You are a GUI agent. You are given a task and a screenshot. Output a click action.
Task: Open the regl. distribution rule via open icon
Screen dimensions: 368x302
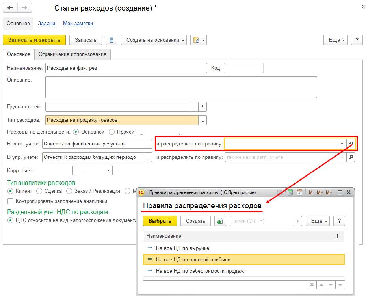(x=351, y=144)
